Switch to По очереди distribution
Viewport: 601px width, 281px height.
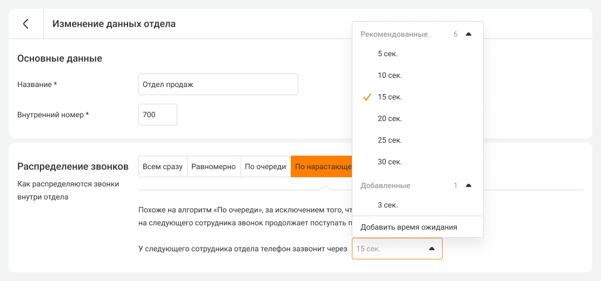pyautogui.click(x=265, y=166)
